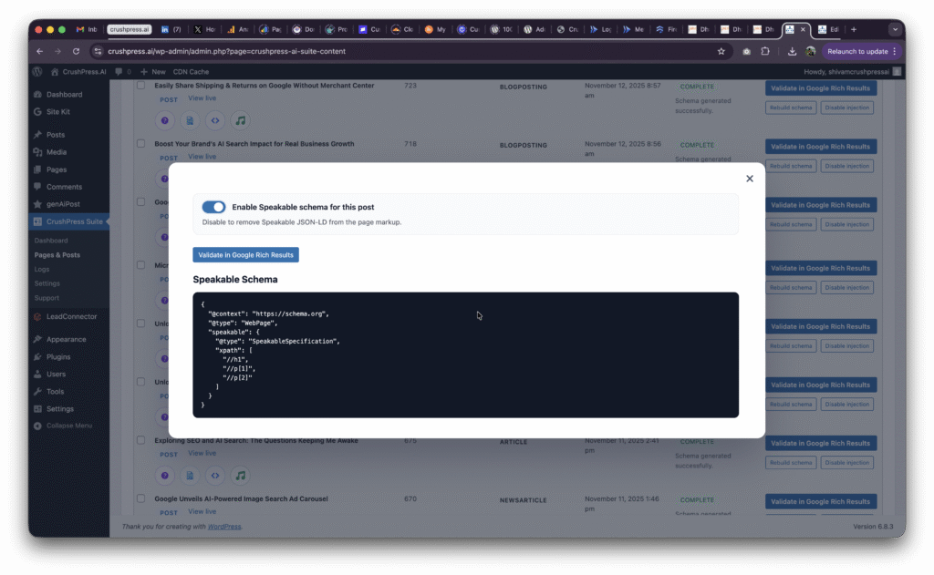Open the FAQ icon for Exploring SEO post
This screenshot has height=575, width=934.
pyautogui.click(x=165, y=476)
